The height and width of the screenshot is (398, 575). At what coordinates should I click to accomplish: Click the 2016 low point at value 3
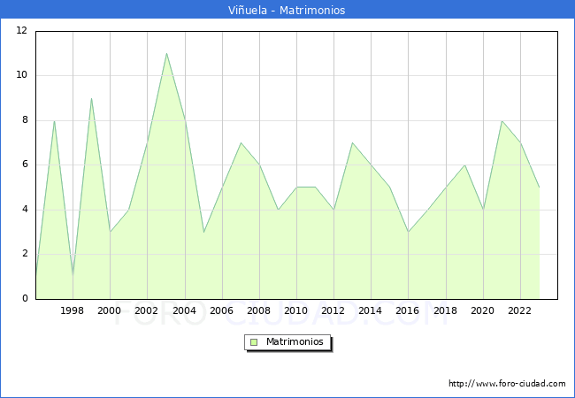(x=408, y=232)
